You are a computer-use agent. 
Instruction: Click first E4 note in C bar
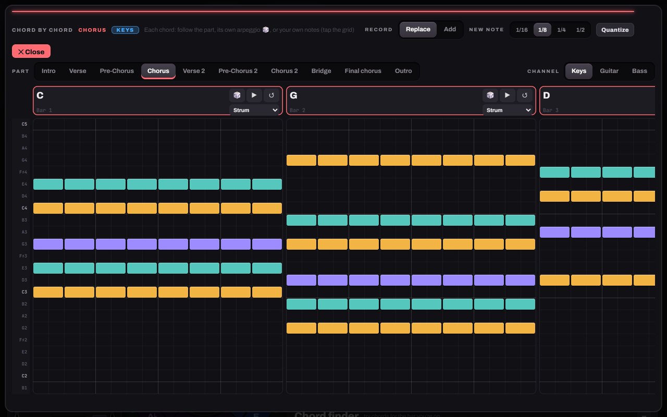tap(48, 184)
